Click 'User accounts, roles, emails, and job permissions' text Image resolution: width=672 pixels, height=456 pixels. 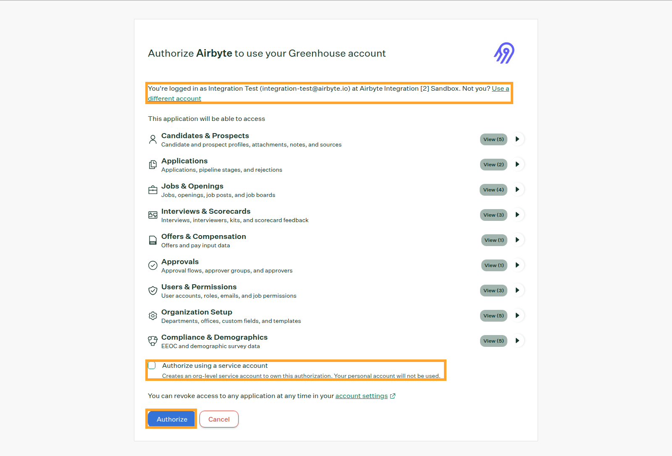[x=229, y=296]
